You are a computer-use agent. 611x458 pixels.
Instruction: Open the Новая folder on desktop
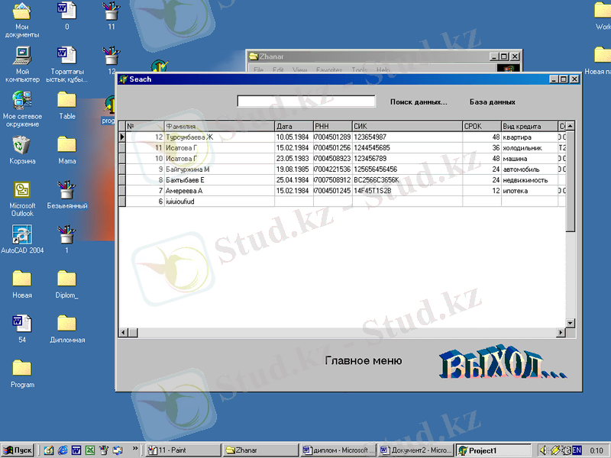22,284
